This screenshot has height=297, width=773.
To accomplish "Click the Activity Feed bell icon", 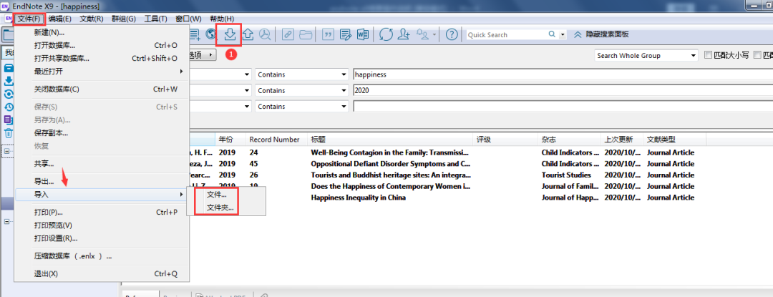I will point(423,34).
